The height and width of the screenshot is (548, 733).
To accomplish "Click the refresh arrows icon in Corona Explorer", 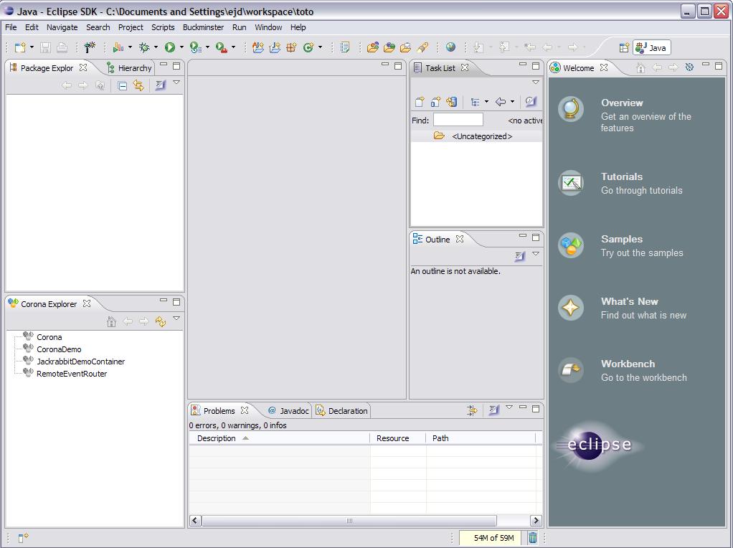I will tap(161, 321).
